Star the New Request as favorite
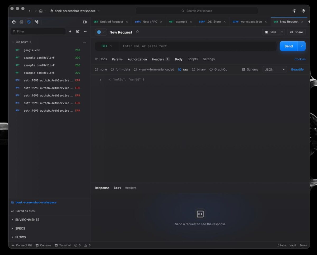317x255 pixels. pos(137,32)
